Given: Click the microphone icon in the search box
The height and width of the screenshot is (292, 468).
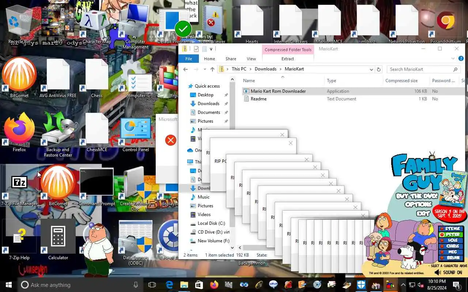Looking at the screenshot, I should [136, 285].
